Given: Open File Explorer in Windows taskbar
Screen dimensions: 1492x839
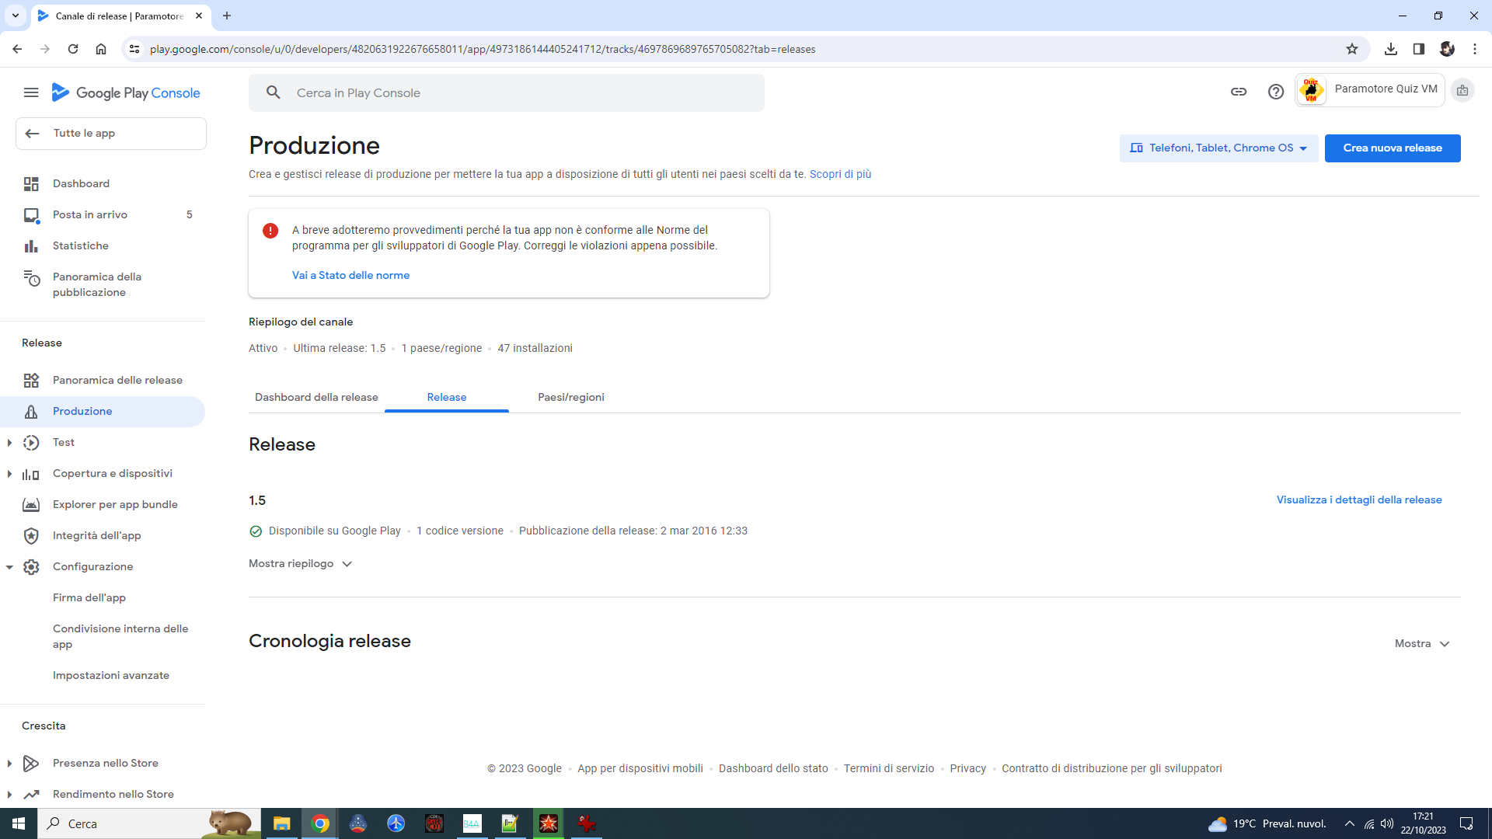Looking at the screenshot, I should click(281, 823).
